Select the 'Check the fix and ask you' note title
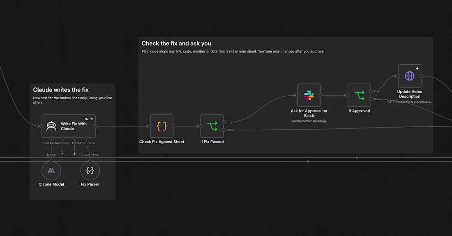 176,44
